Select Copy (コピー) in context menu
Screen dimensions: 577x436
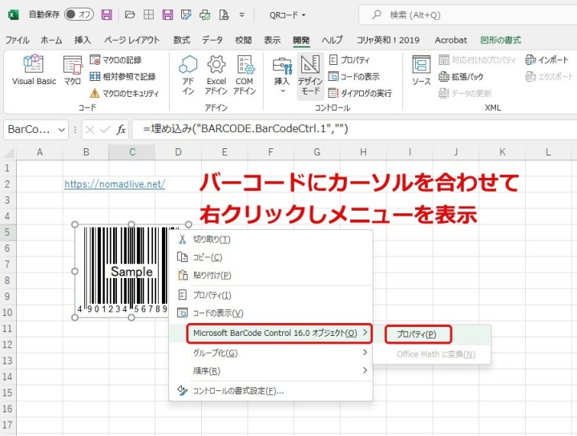(x=271, y=257)
